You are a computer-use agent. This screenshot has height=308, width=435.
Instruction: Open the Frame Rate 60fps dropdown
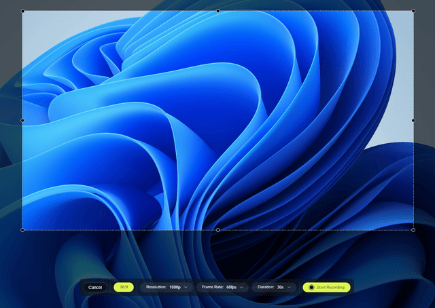[222, 287]
